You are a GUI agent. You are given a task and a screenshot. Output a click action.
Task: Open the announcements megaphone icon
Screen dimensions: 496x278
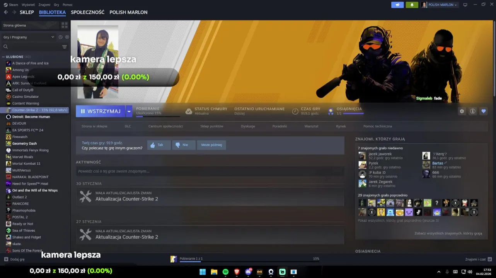(397, 5)
